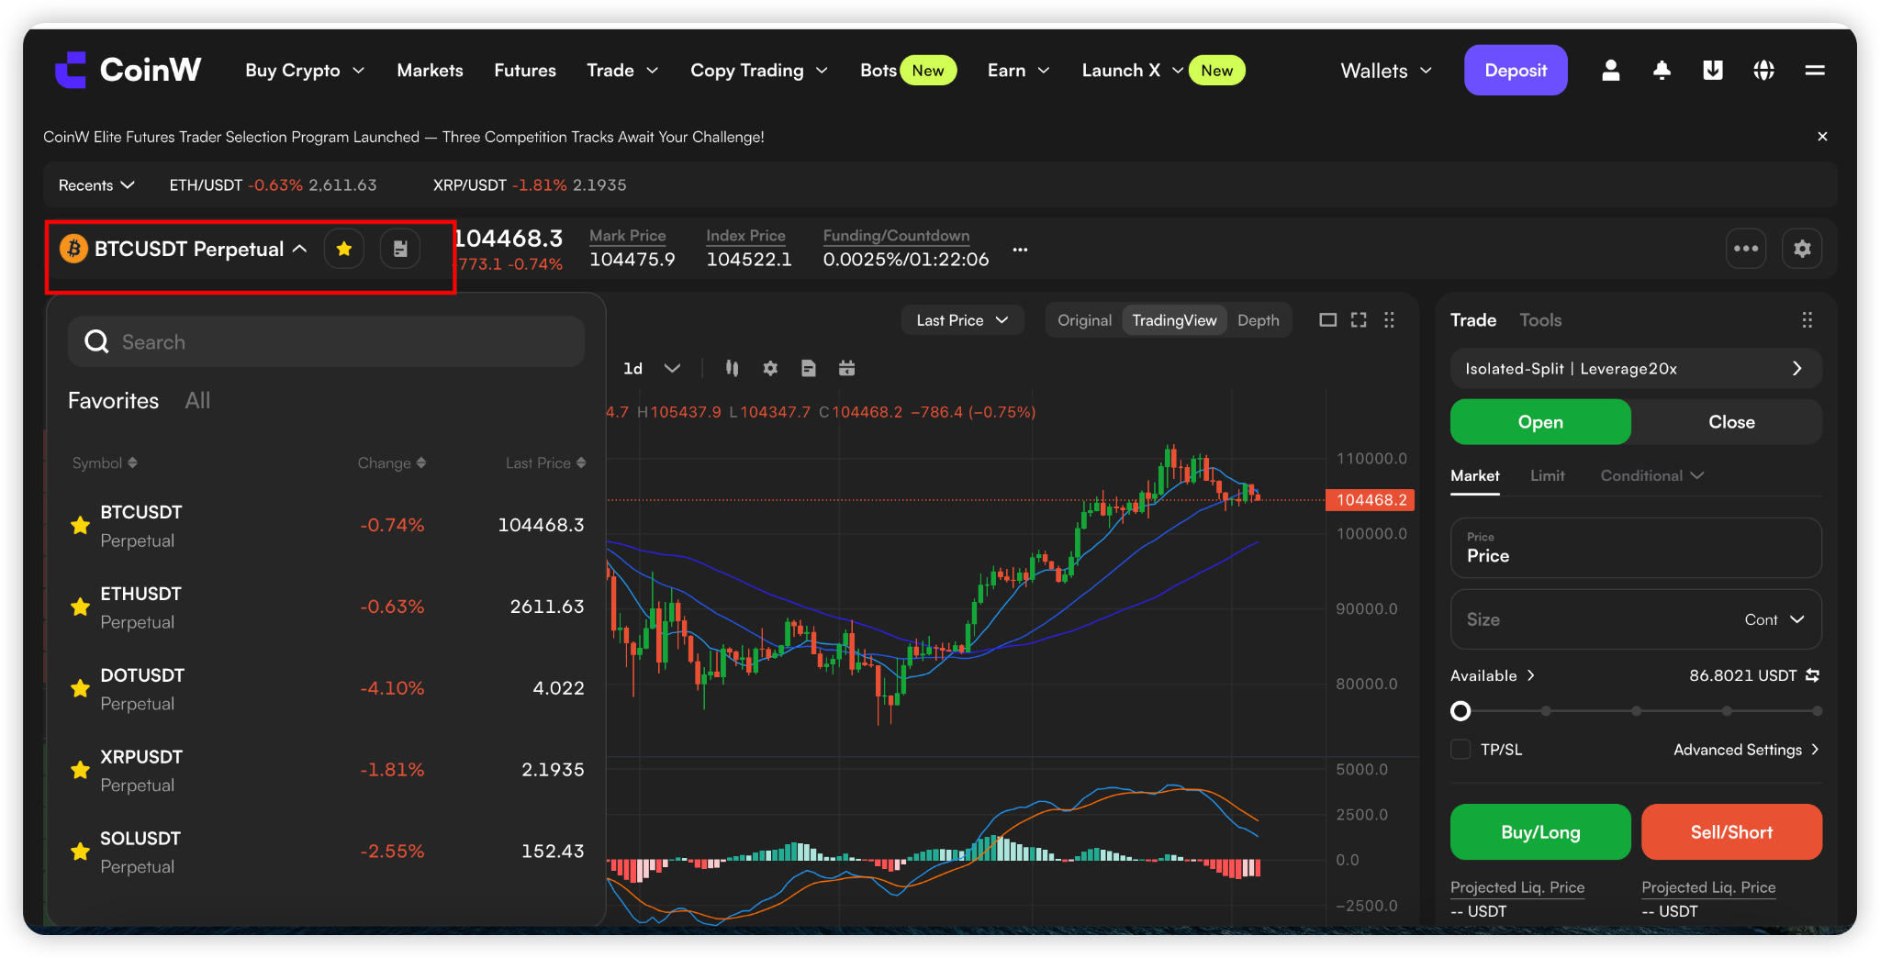Show more stats after Funding/Countdown
The height and width of the screenshot is (958, 1880).
(x=1020, y=250)
